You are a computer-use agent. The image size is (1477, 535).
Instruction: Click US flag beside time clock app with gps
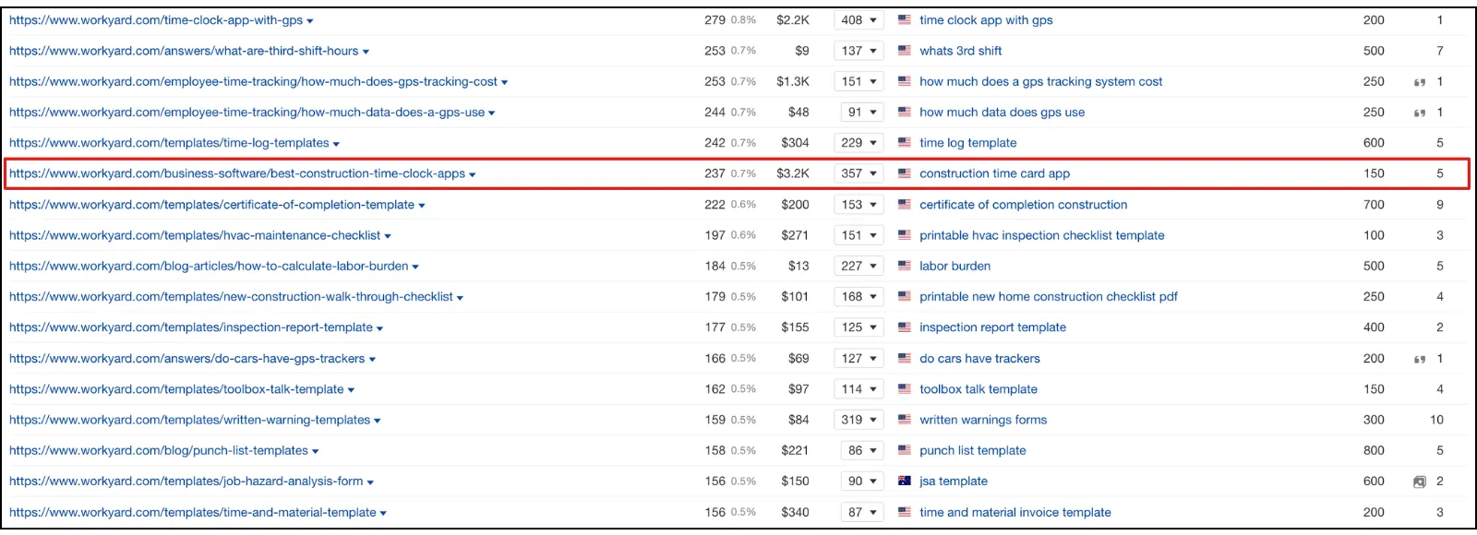(905, 19)
